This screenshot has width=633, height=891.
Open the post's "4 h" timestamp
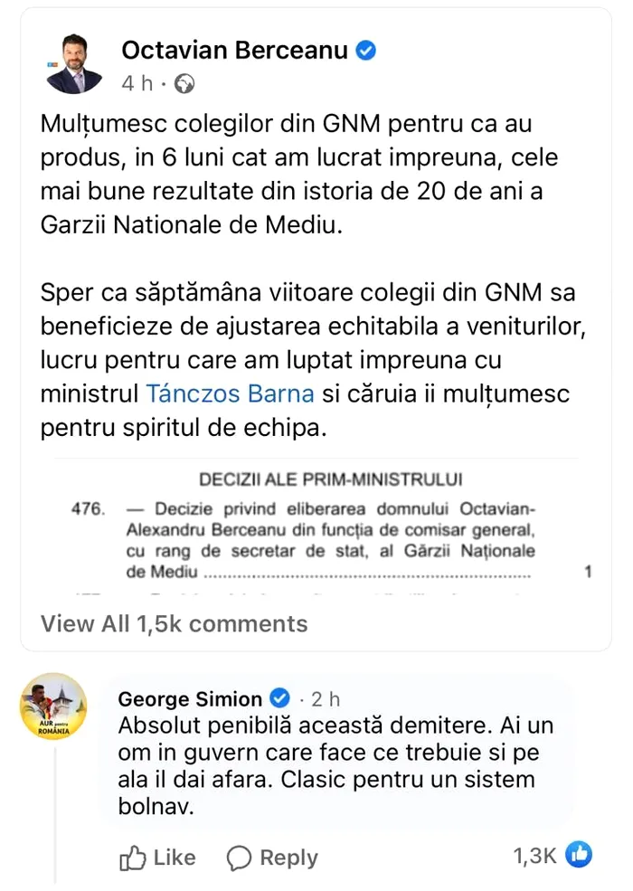137,85
